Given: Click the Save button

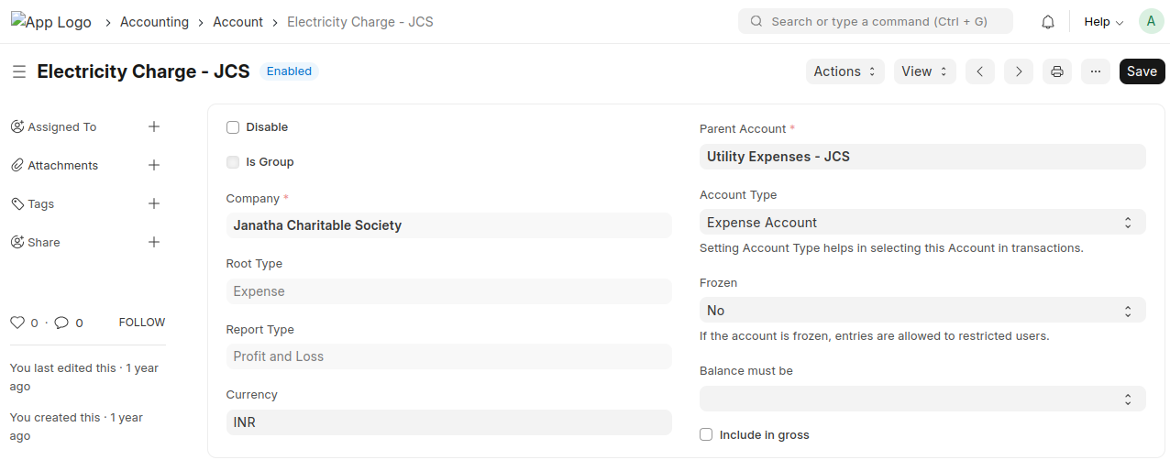Looking at the screenshot, I should pyautogui.click(x=1142, y=71).
